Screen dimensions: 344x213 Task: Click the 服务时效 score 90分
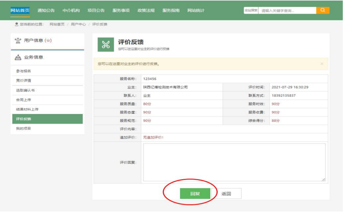(x=276, y=104)
